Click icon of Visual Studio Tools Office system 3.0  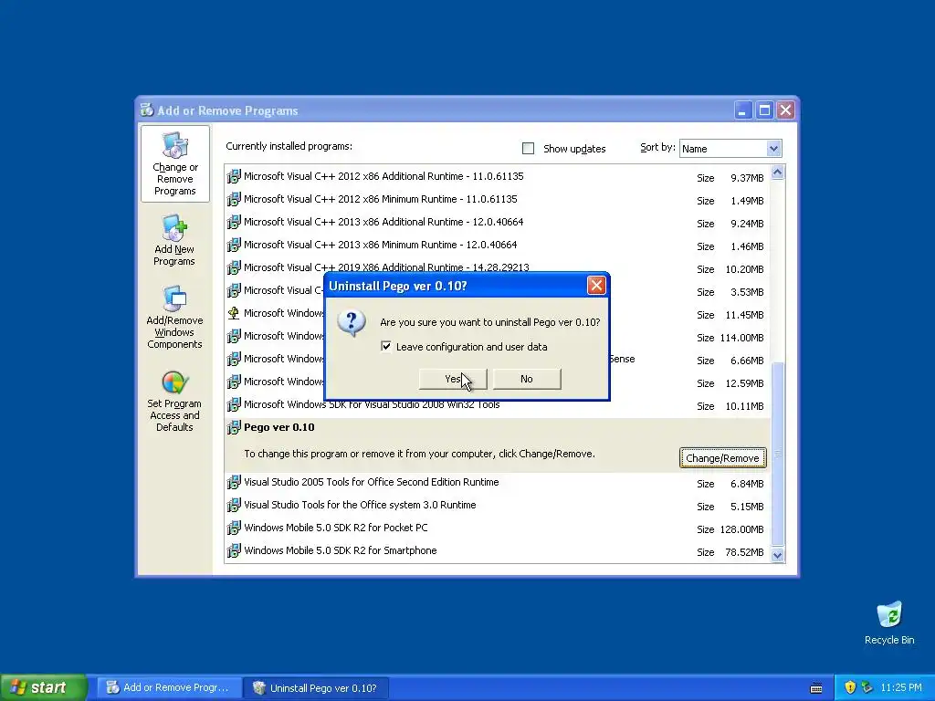(234, 505)
